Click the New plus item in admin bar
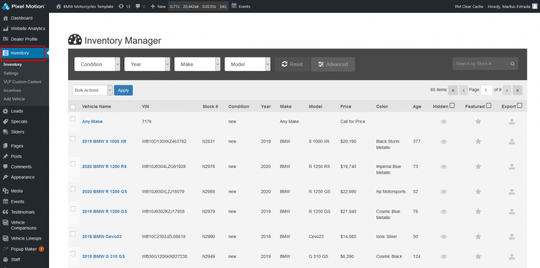Image resolution: width=540 pixels, height=268 pixels. pos(158,6)
